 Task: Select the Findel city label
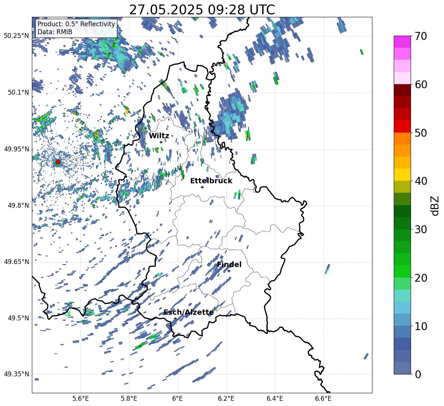pos(229,264)
